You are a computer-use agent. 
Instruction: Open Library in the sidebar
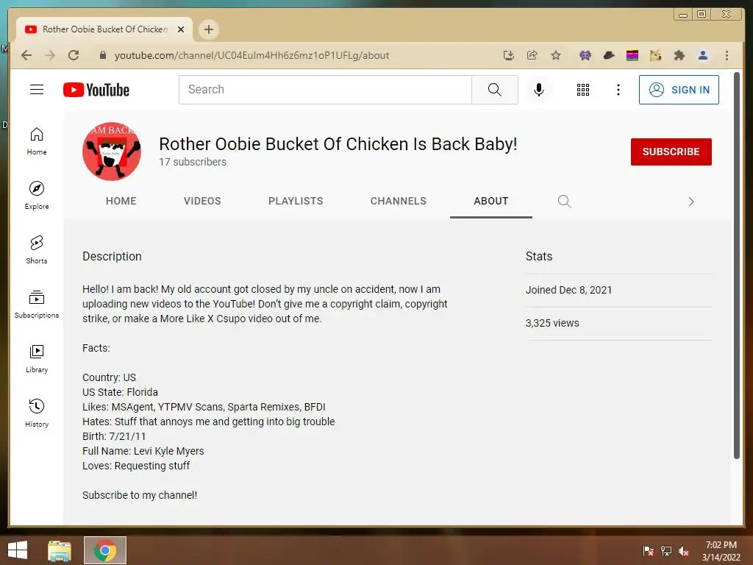click(x=37, y=359)
